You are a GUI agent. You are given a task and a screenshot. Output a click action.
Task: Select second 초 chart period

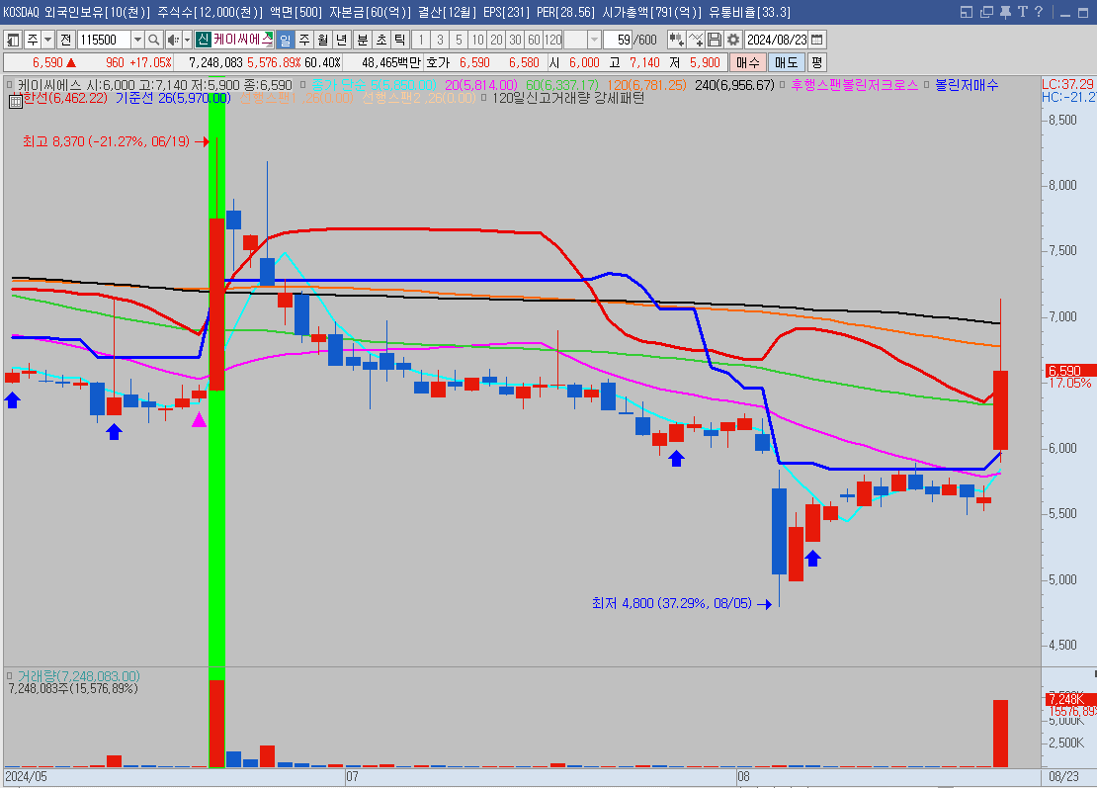380,40
